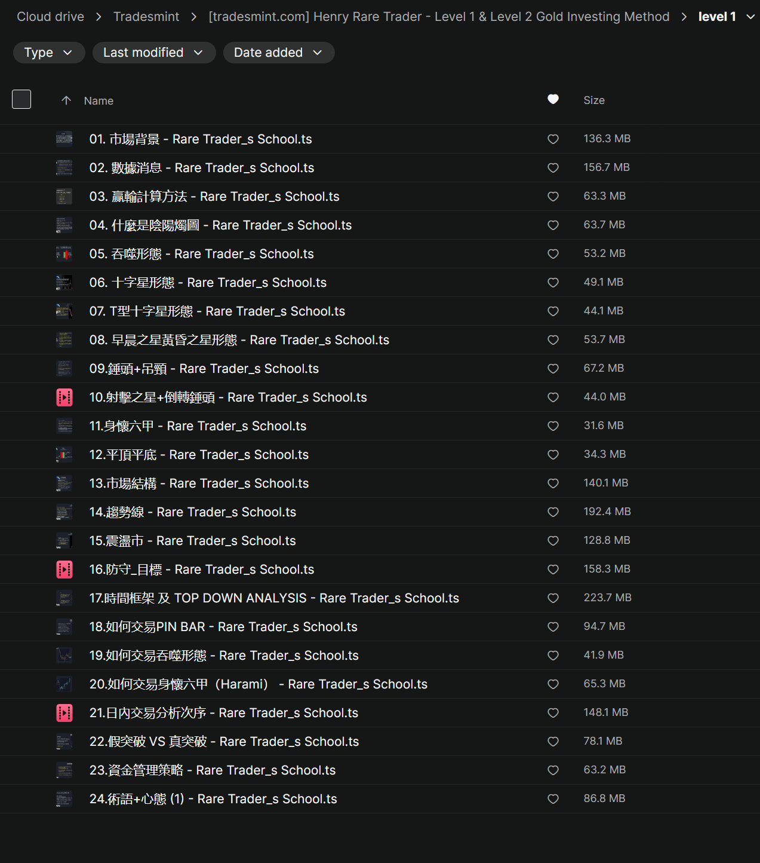The height and width of the screenshot is (863, 760).
Task: Click the pink video icon for file 21
Action: pos(64,713)
